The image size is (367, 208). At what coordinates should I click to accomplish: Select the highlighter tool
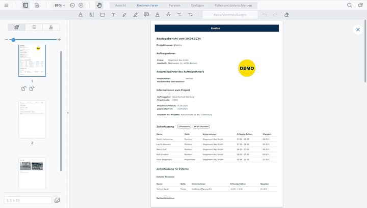(x=135, y=15)
